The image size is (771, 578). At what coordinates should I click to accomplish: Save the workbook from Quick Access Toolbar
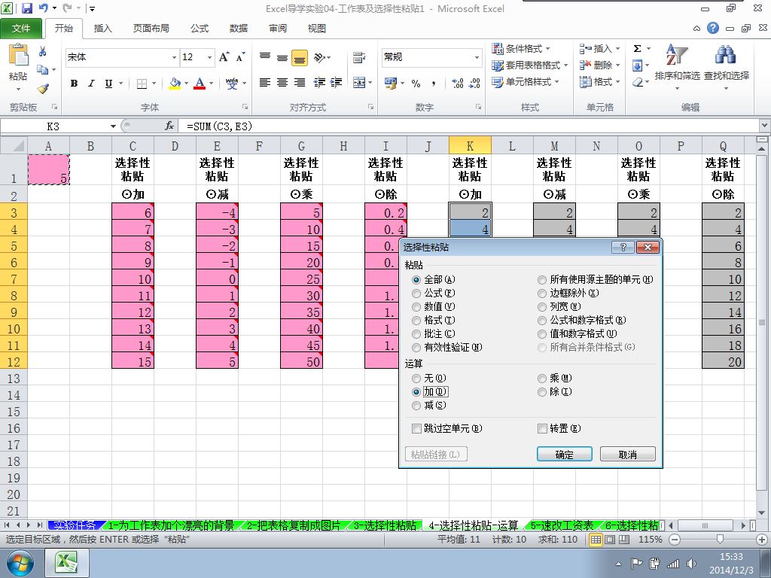(26, 8)
